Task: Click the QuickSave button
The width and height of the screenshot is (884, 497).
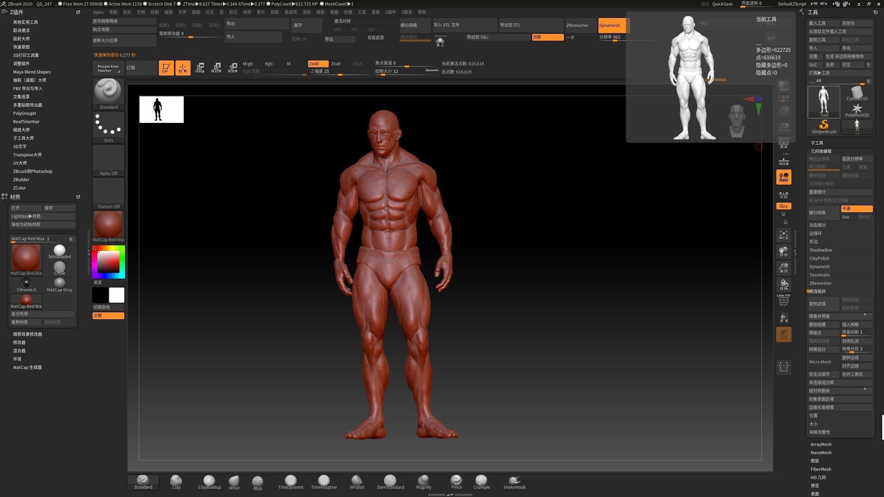Action: click(x=722, y=4)
